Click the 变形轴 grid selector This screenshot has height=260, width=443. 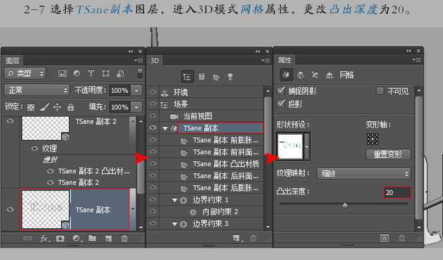tap(372, 139)
